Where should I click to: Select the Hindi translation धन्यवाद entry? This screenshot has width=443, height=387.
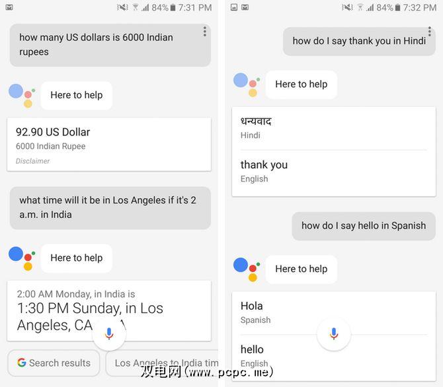pyautogui.click(x=334, y=128)
